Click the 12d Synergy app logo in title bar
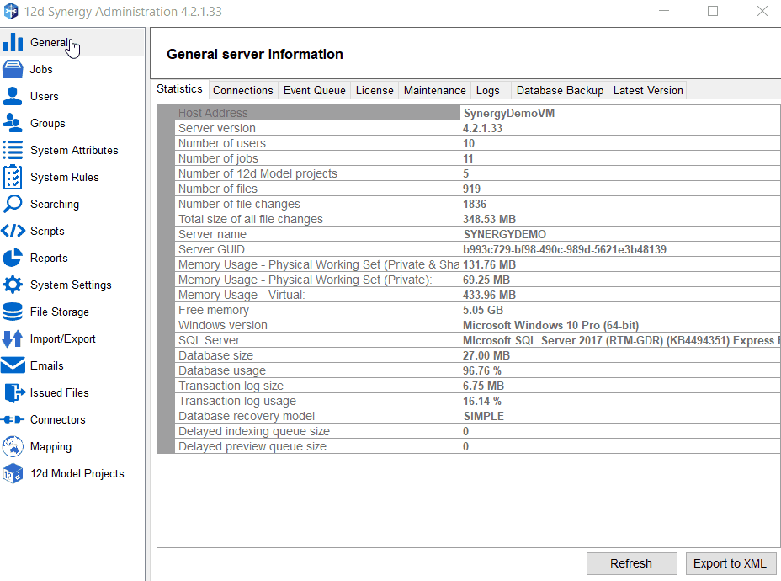 tap(11, 11)
